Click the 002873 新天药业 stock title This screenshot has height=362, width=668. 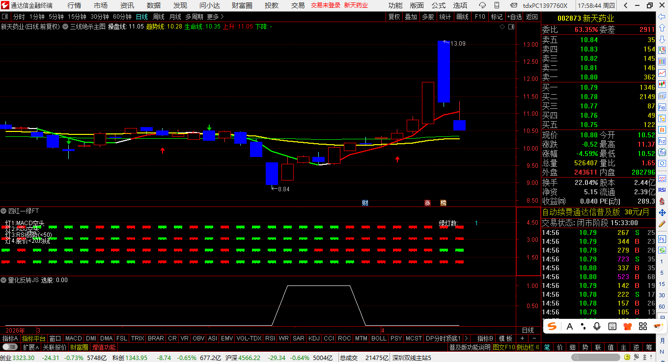[x=585, y=18]
